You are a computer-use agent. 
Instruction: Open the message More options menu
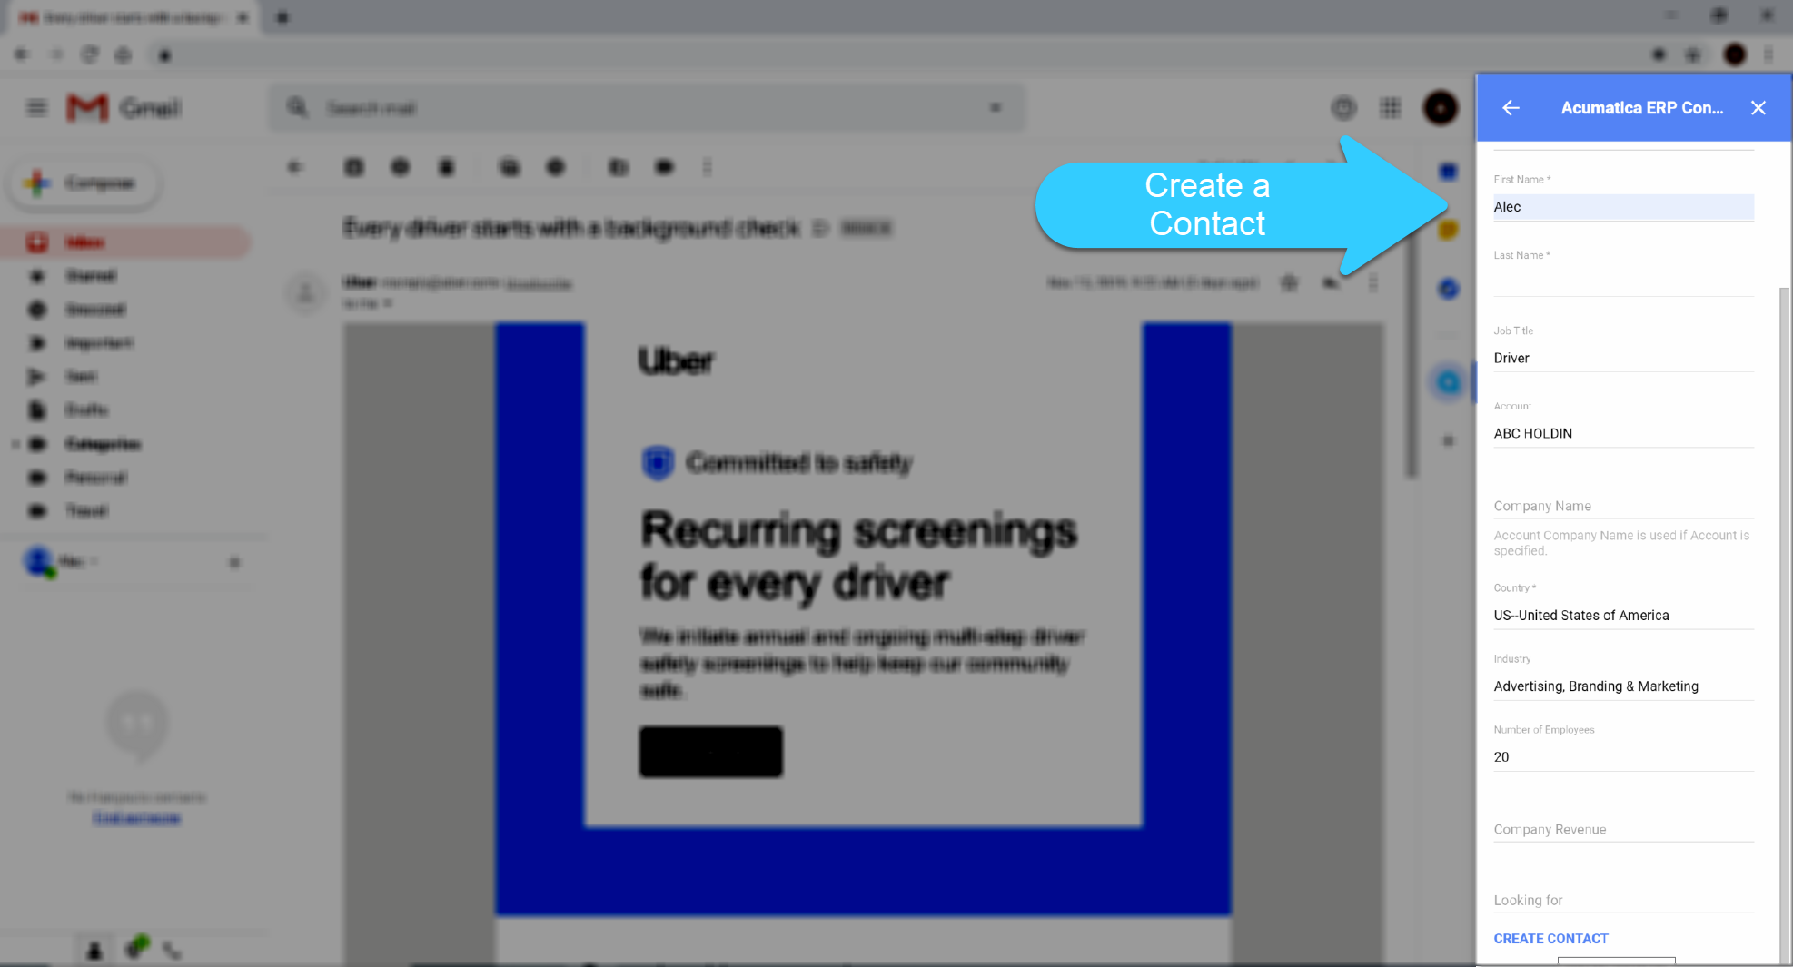(x=1373, y=283)
